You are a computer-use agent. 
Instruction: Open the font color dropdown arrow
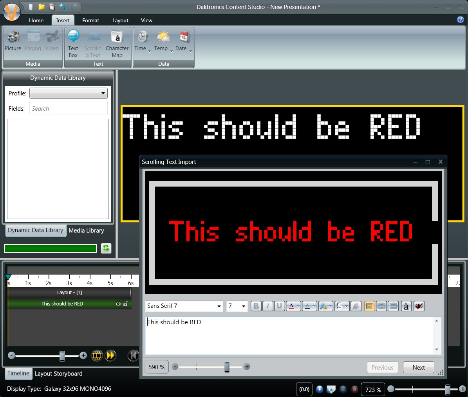point(298,306)
